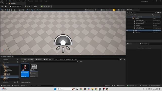Select the gamepad game mode blueprint thumbnail
The width and height of the screenshot is (162, 91).
coord(34,70)
